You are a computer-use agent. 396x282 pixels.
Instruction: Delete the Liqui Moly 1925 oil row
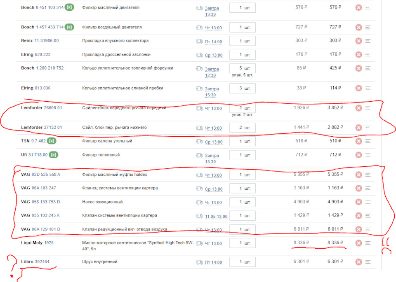358,243
